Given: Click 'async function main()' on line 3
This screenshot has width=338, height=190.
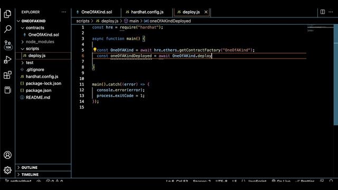Looking at the screenshot, I should (116, 39).
